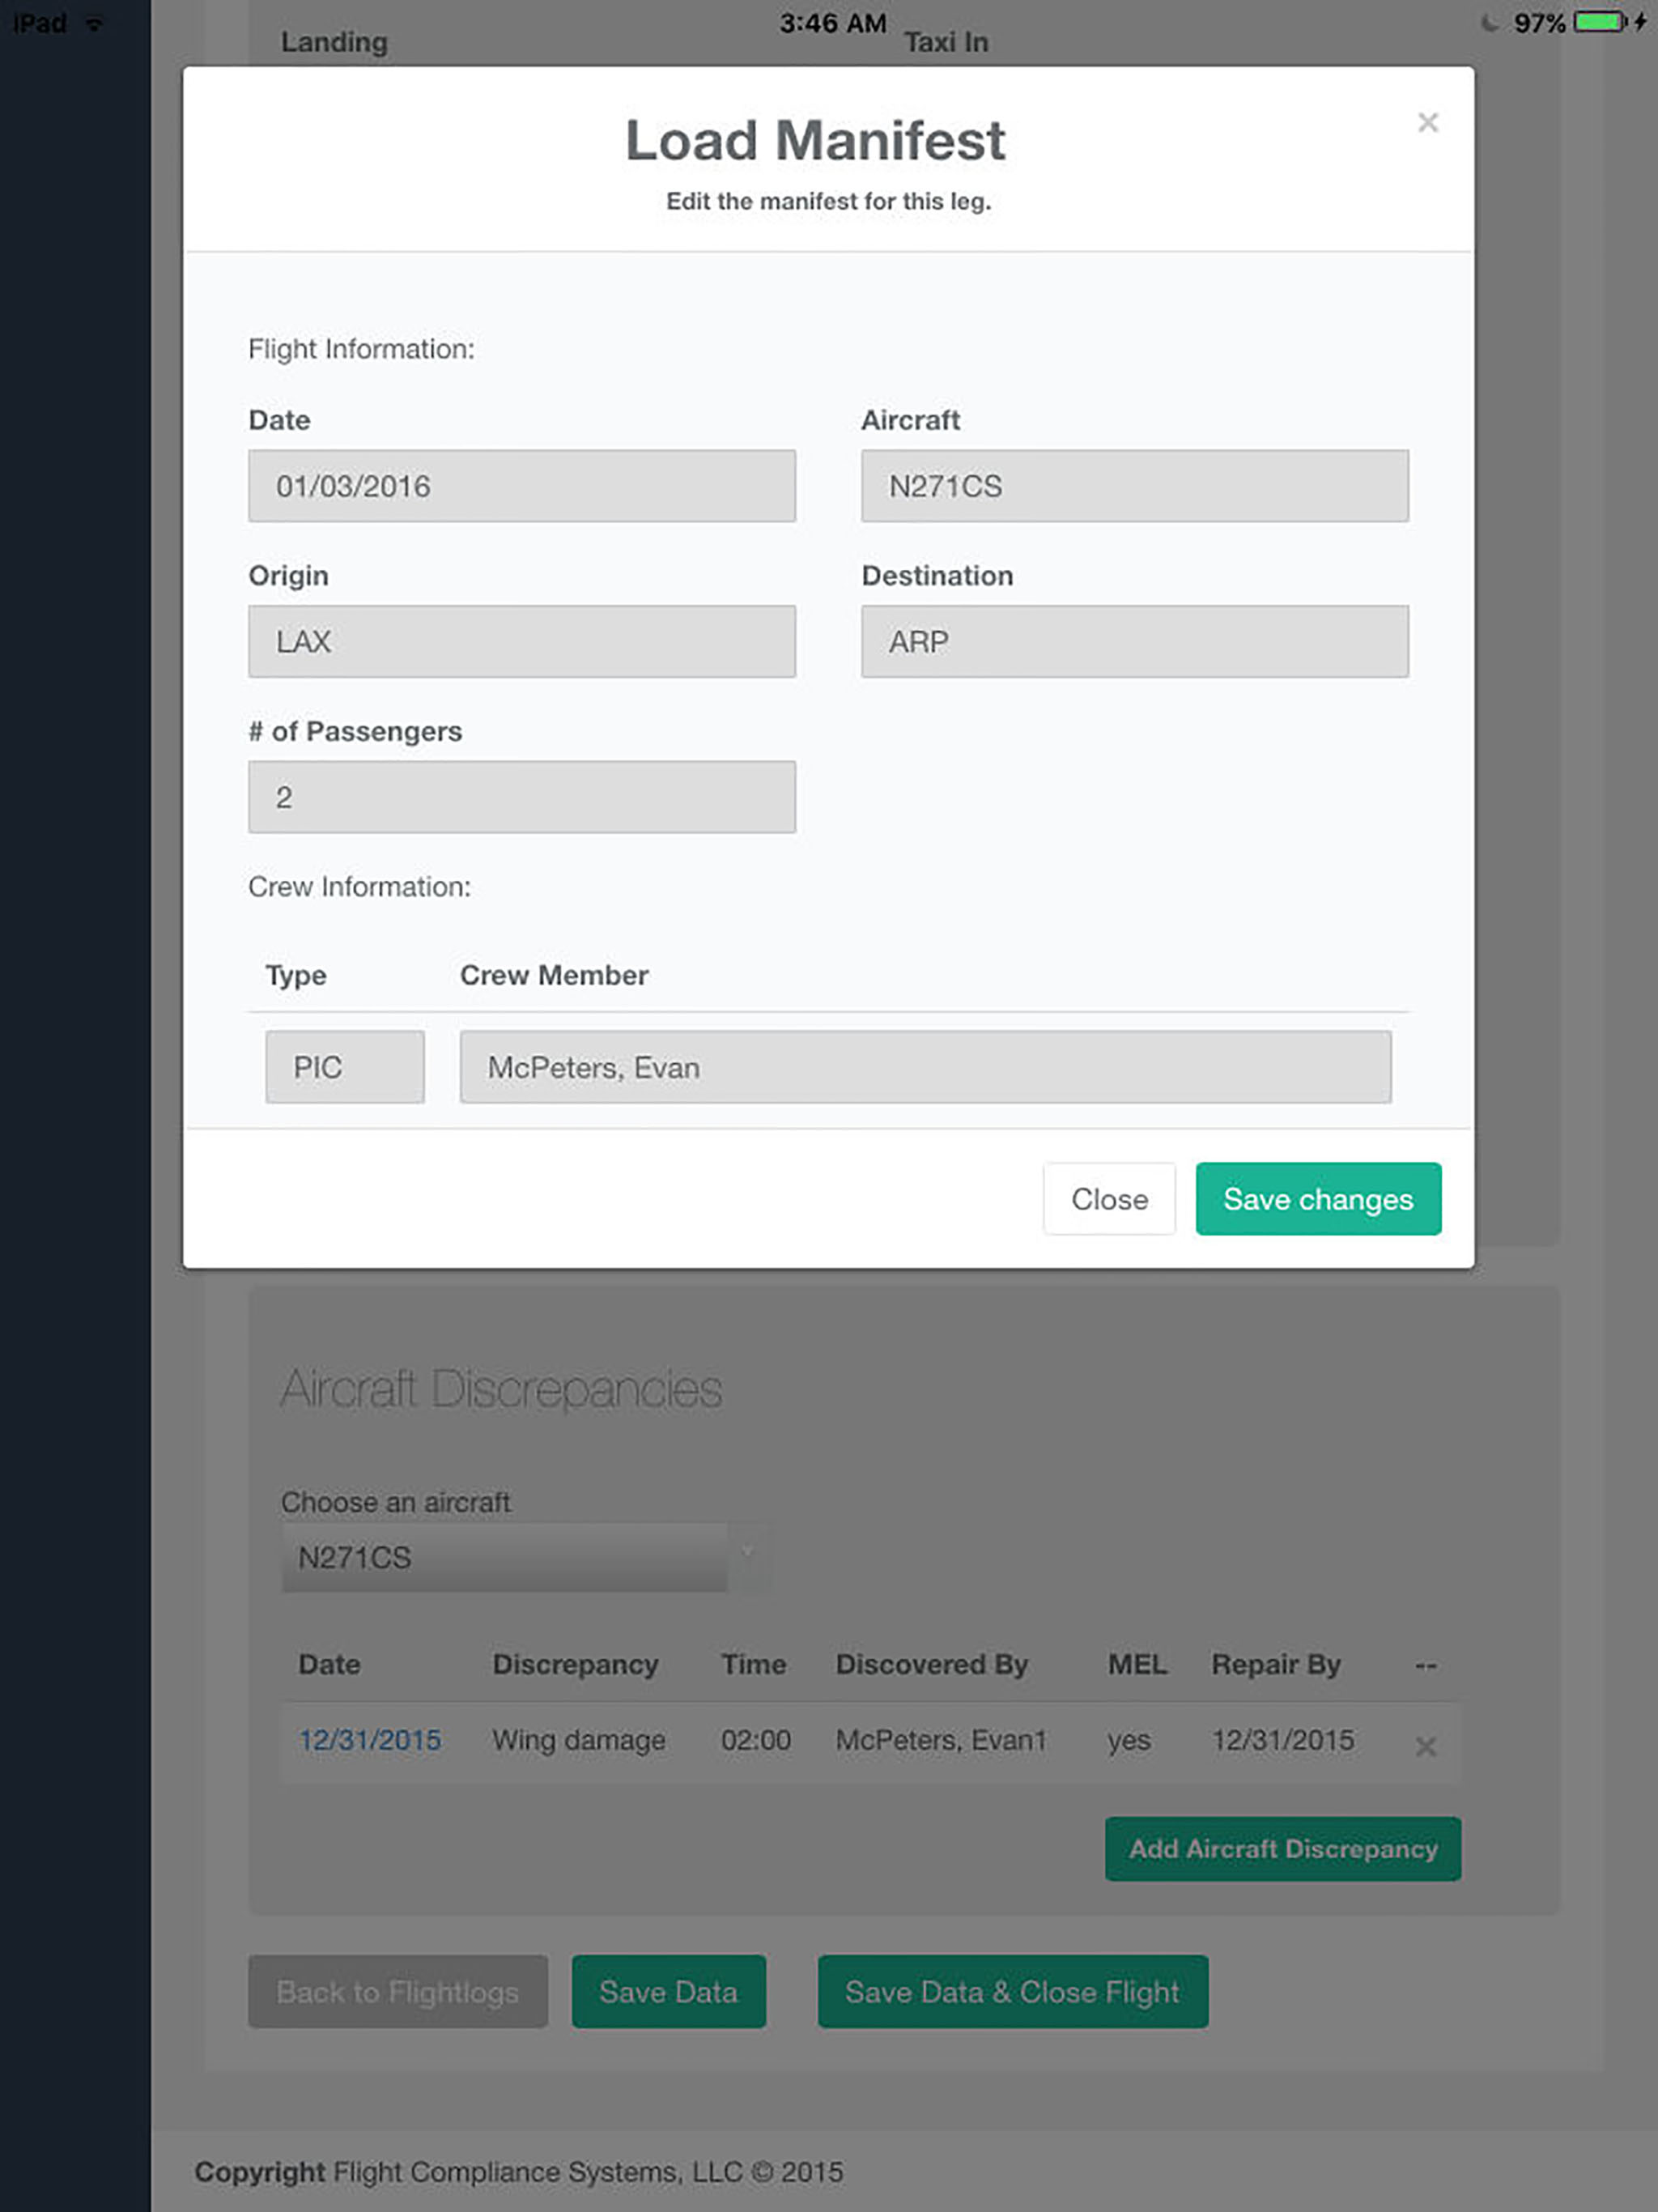Select the PIC crew type field
The width and height of the screenshot is (1658, 2212).
(345, 1067)
